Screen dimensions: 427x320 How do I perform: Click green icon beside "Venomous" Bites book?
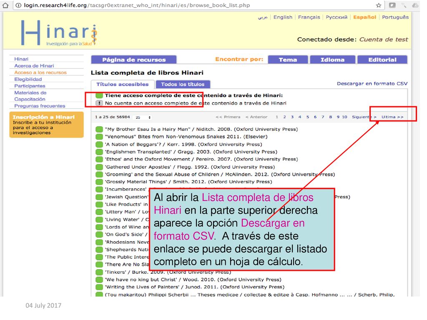coord(99,137)
